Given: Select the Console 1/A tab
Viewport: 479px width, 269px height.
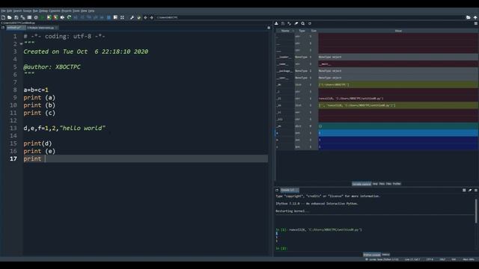Looking at the screenshot, I should (289, 190).
